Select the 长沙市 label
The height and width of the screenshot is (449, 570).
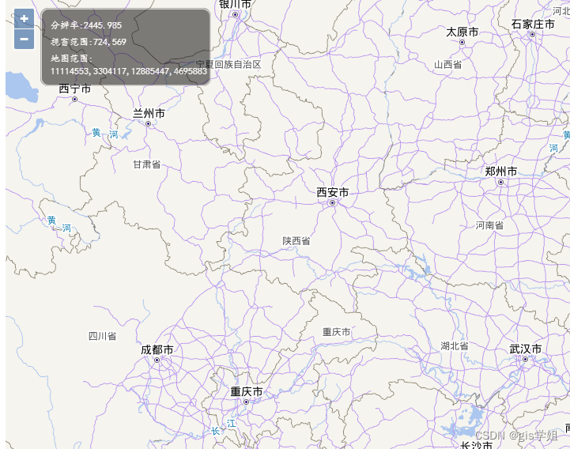click(x=477, y=444)
